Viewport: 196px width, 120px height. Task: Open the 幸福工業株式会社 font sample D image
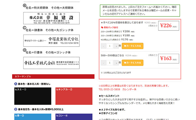click(x=51, y=63)
